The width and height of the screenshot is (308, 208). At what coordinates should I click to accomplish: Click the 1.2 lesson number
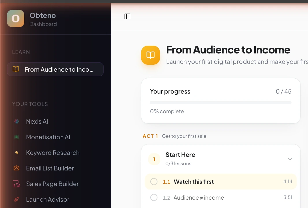(166, 198)
